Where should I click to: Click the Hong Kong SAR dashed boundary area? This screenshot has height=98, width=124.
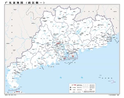(73, 56)
